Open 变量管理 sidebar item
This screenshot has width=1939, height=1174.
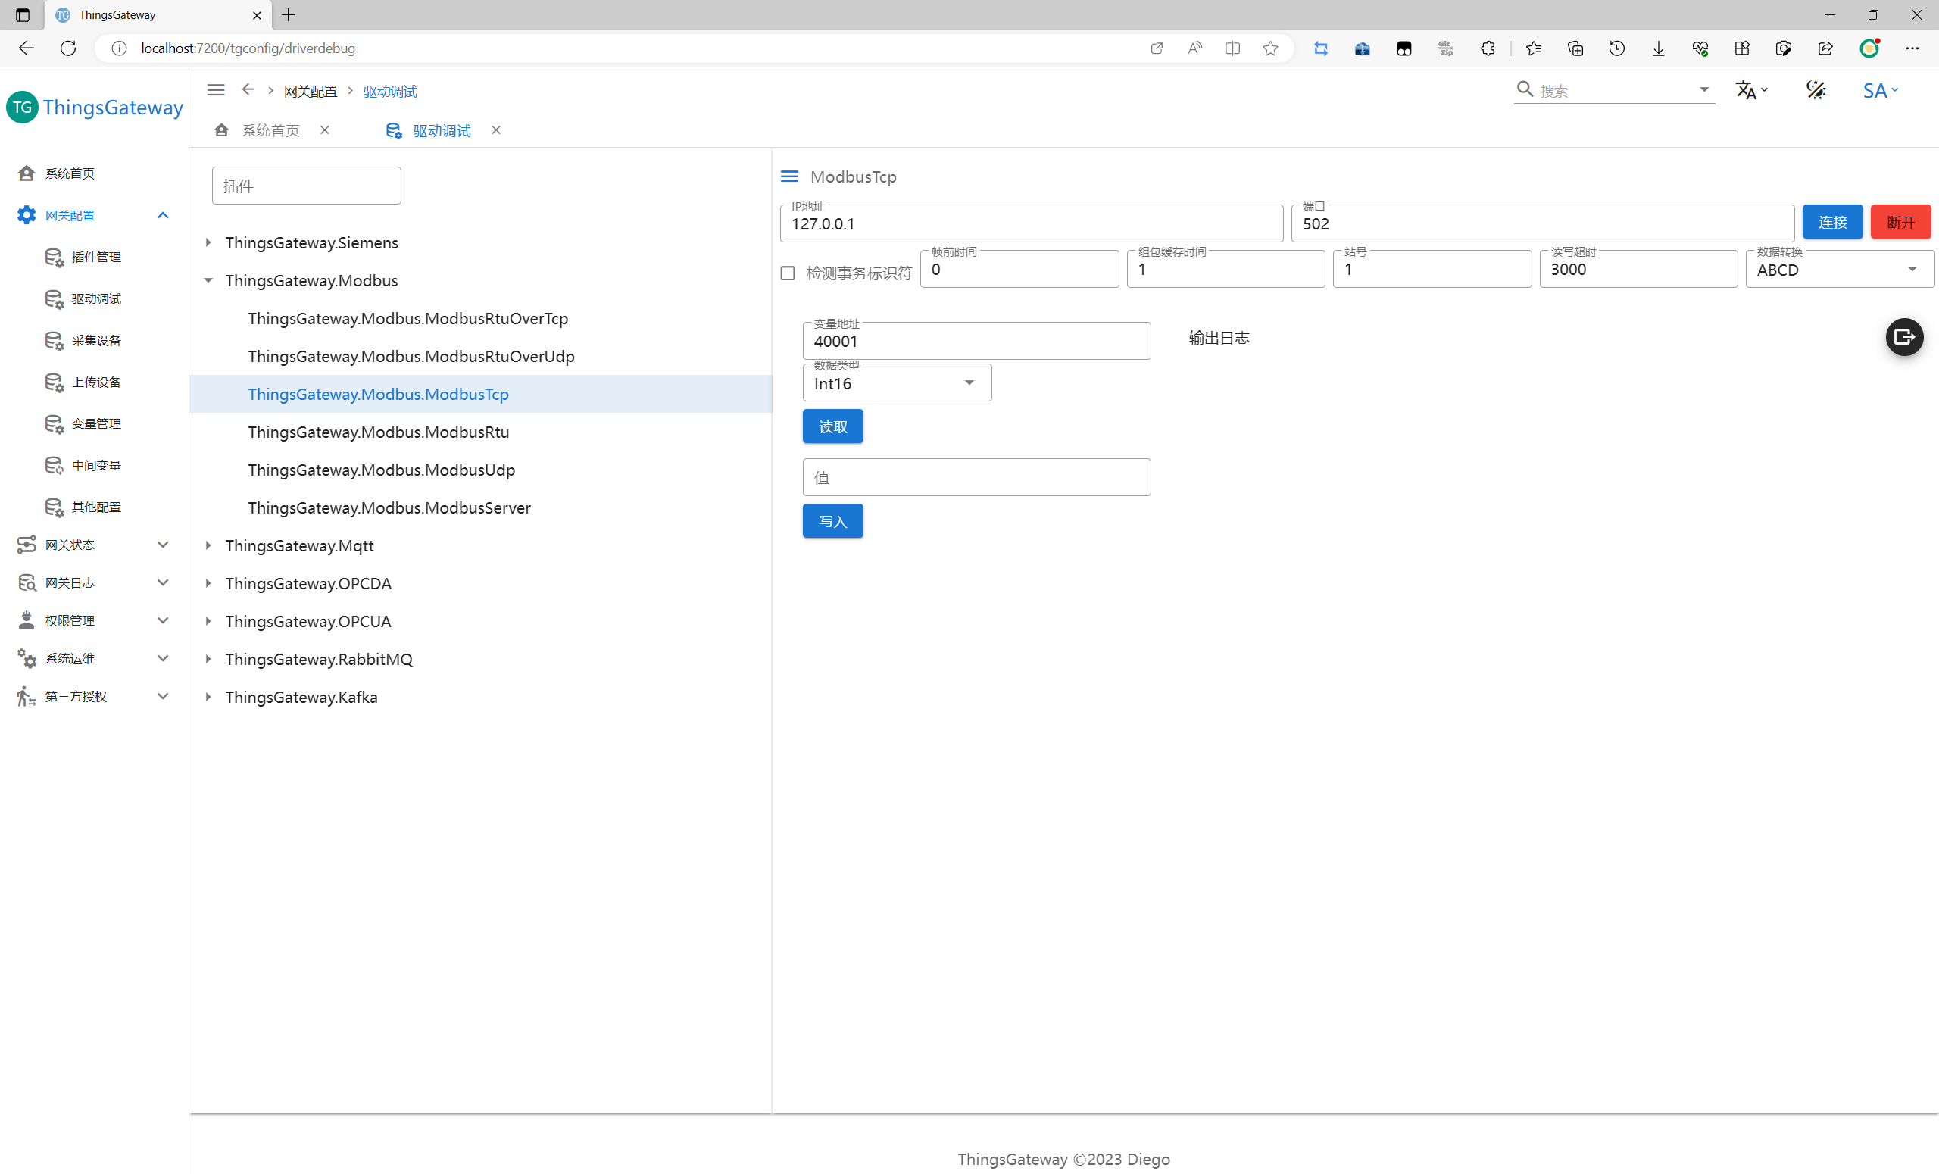[x=95, y=424]
